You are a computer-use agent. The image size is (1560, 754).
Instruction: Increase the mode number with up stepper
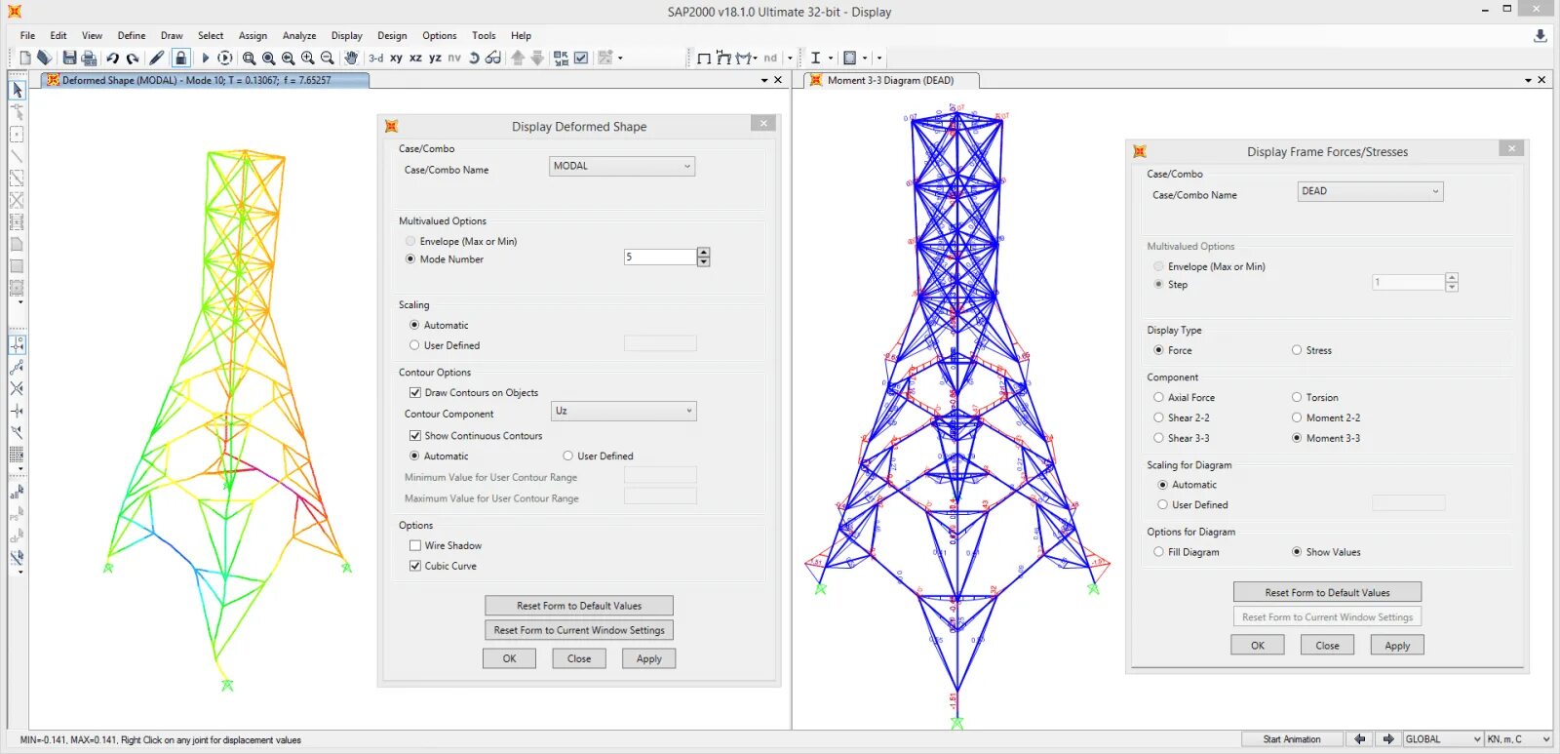coord(704,253)
